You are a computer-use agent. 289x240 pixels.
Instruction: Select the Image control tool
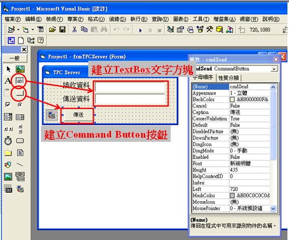click(x=8, y=177)
